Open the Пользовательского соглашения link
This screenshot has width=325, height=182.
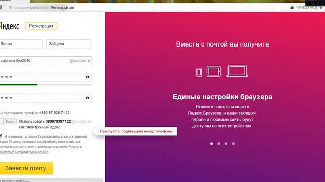(62, 136)
